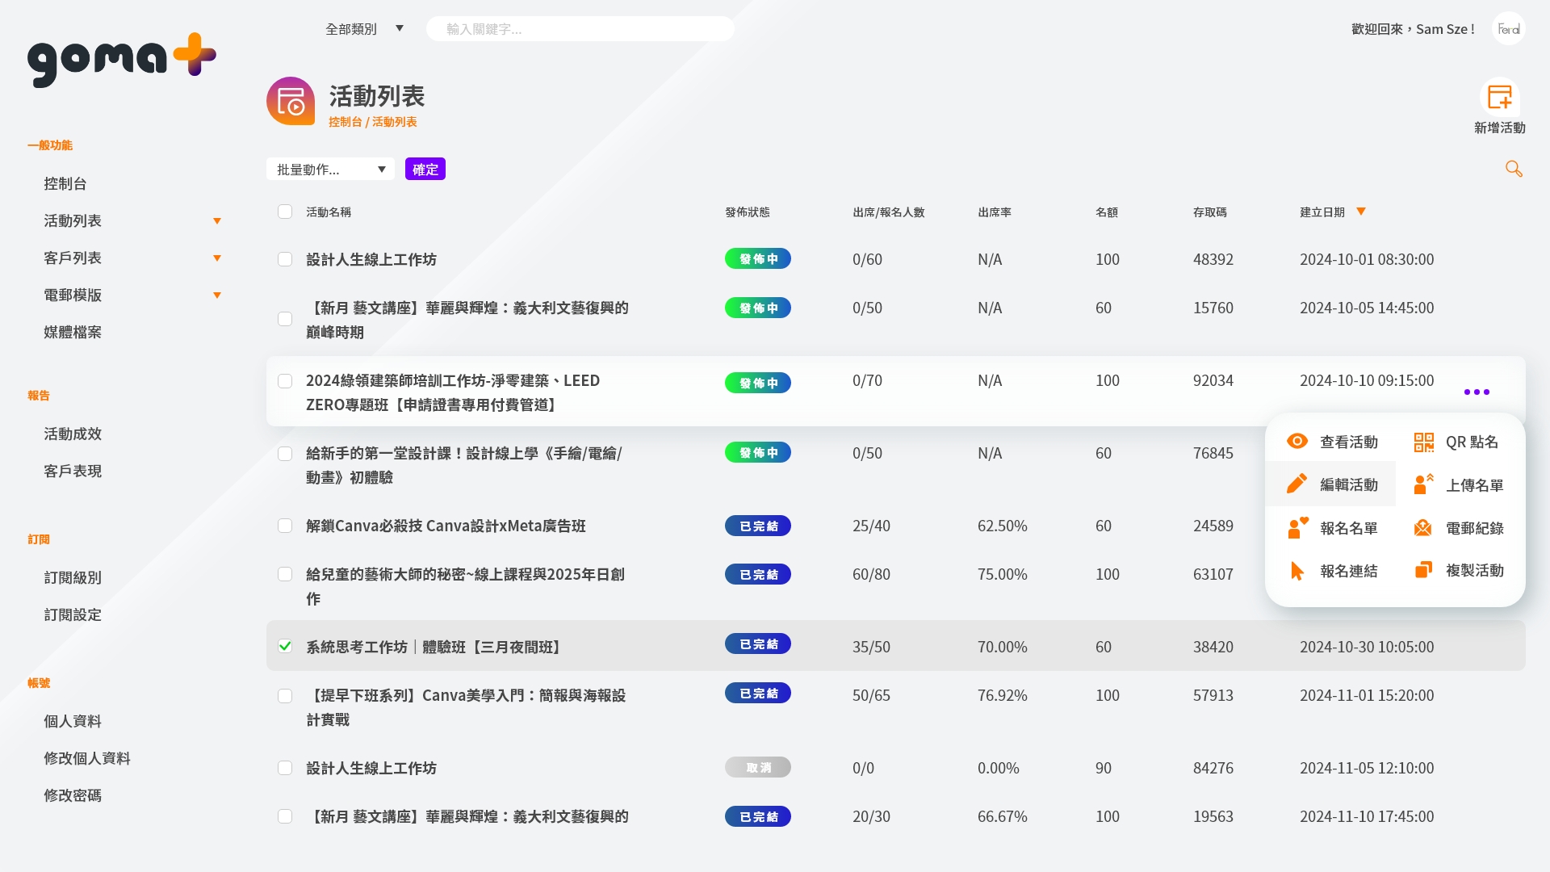Open the 全部類別 category dropdown

pos(364,29)
